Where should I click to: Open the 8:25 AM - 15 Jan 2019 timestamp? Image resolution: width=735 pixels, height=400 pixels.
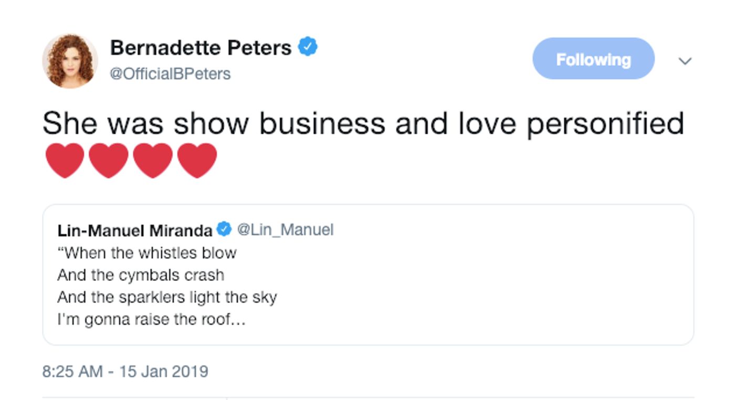tap(125, 372)
